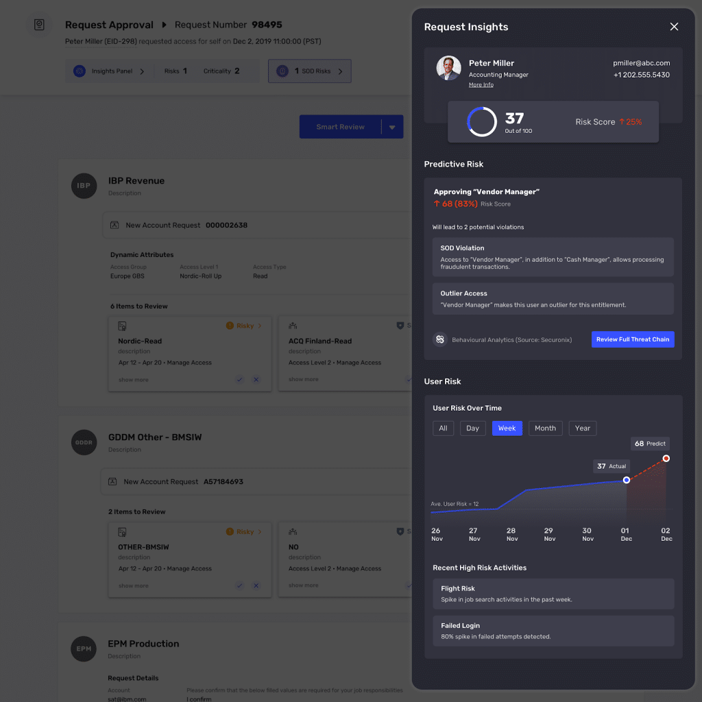Click the shield icon on NO card
The width and height of the screenshot is (702, 702).
tap(400, 531)
